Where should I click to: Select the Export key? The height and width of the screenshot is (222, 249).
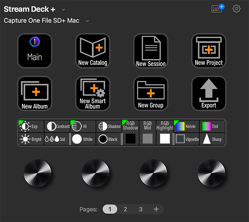(x=209, y=93)
